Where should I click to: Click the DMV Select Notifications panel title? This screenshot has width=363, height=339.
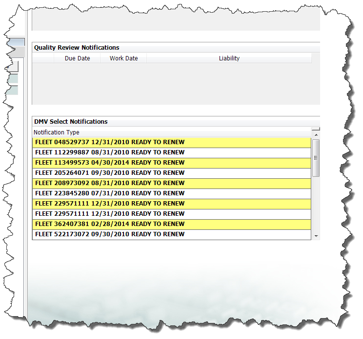point(71,121)
